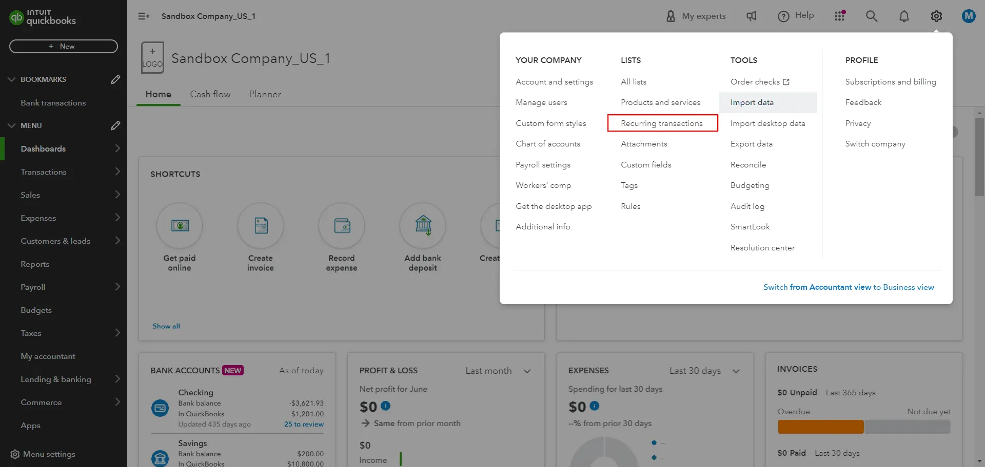Click the Savings account bank icon
This screenshot has height=467, width=985.
pos(160,458)
